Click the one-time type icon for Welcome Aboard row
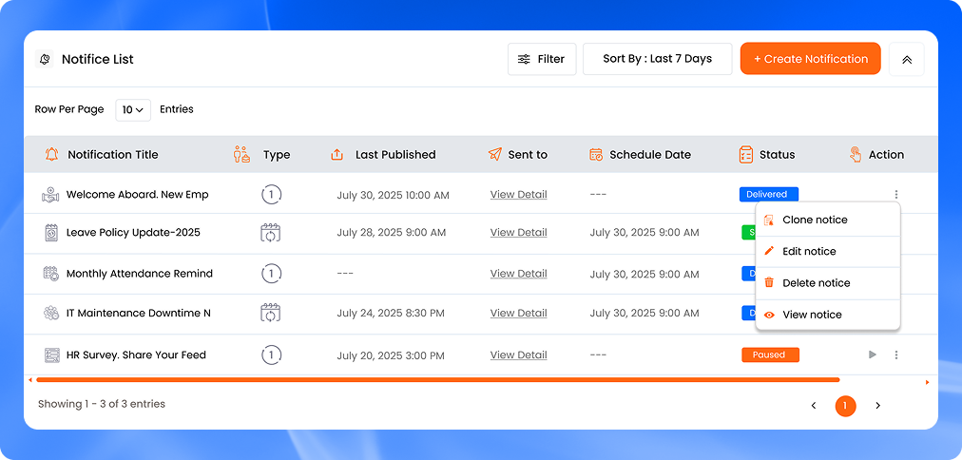This screenshot has width=962, height=460. point(271,195)
